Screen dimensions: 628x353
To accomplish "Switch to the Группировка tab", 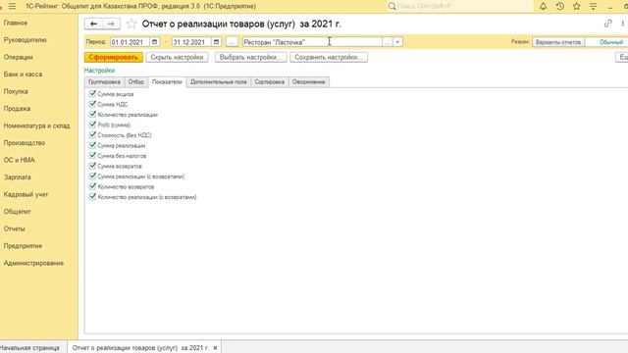I will click(104, 81).
